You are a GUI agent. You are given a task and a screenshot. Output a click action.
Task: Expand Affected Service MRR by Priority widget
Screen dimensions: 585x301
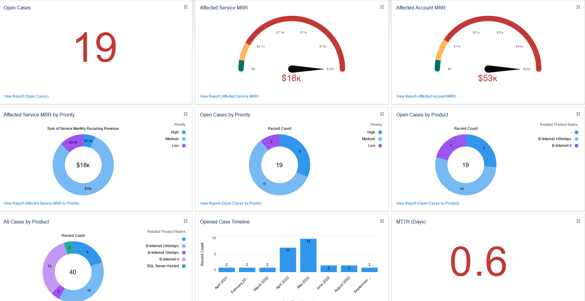186,114
